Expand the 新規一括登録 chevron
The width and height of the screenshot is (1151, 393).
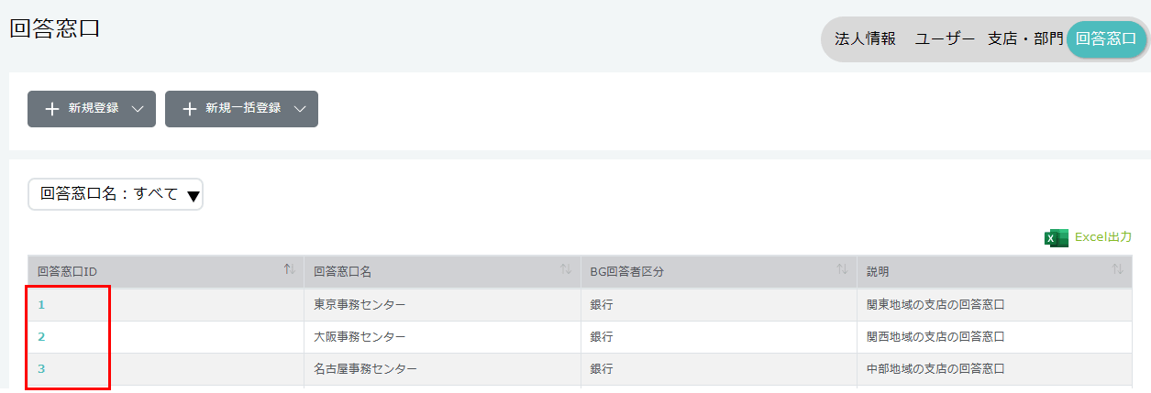300,109
